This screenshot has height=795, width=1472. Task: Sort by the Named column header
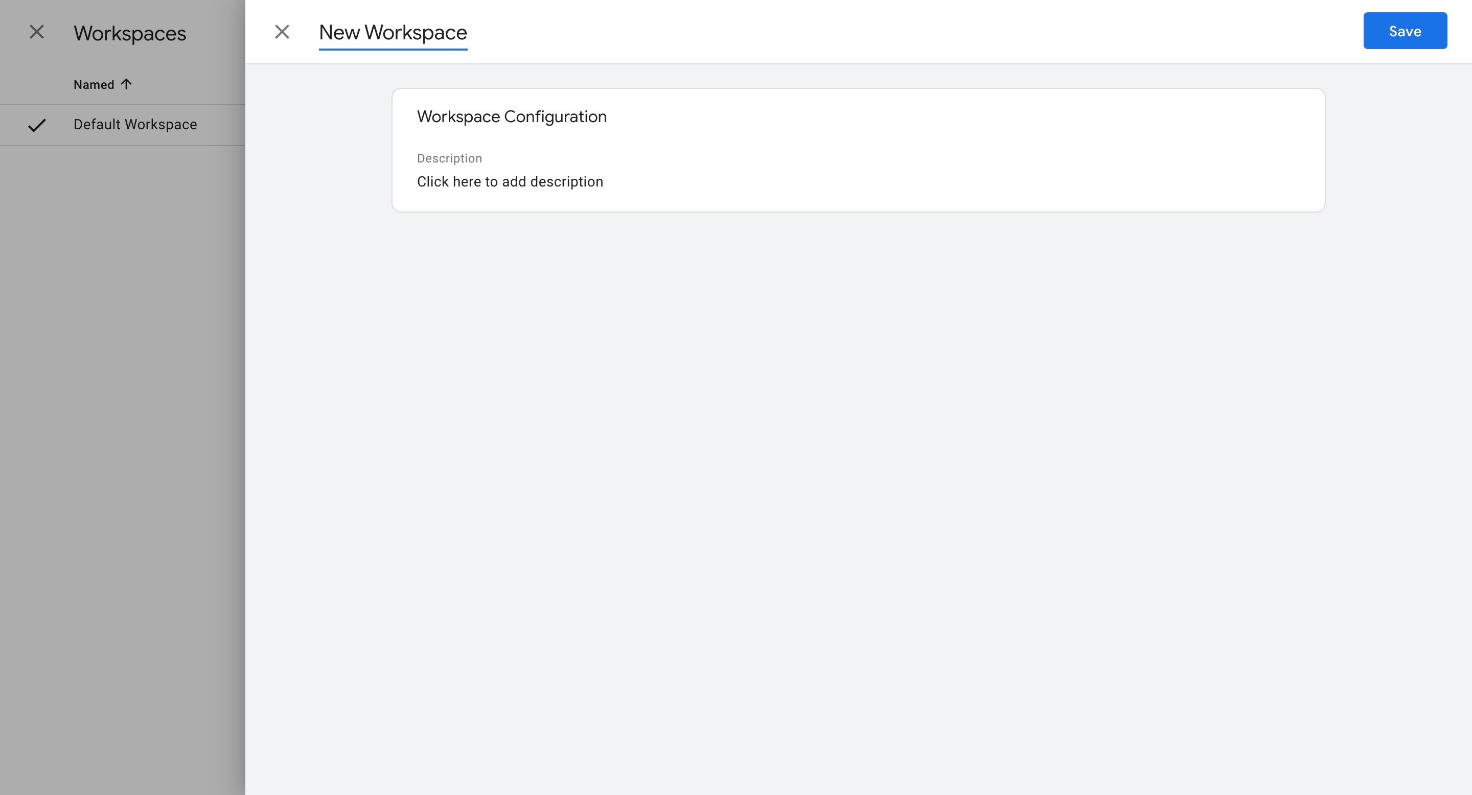tap(94, 84)
